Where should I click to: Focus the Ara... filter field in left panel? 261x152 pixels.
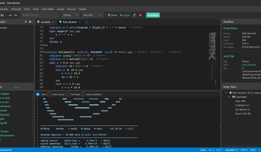[23, 87]
